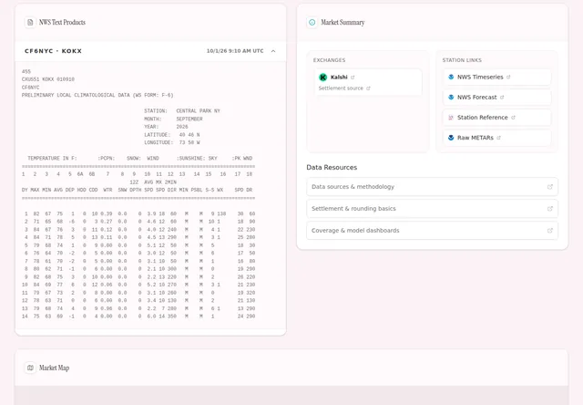583x405 pixels.
Task: Click external-link icon on Data sources row
Action: 550,187
